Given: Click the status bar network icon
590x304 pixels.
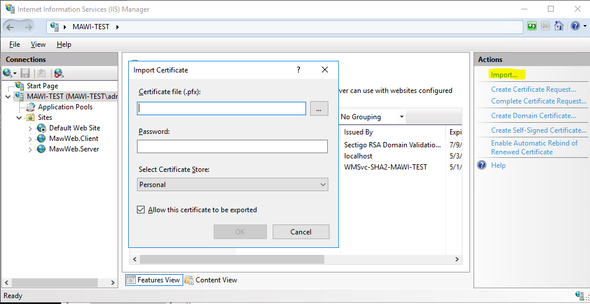Looking at the screenshot, I should pyautogui.click(x=580, y=296).
